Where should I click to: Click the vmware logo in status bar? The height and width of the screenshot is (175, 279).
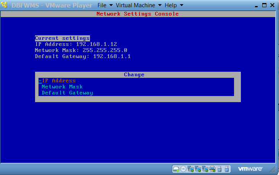(x=250, y=169)
